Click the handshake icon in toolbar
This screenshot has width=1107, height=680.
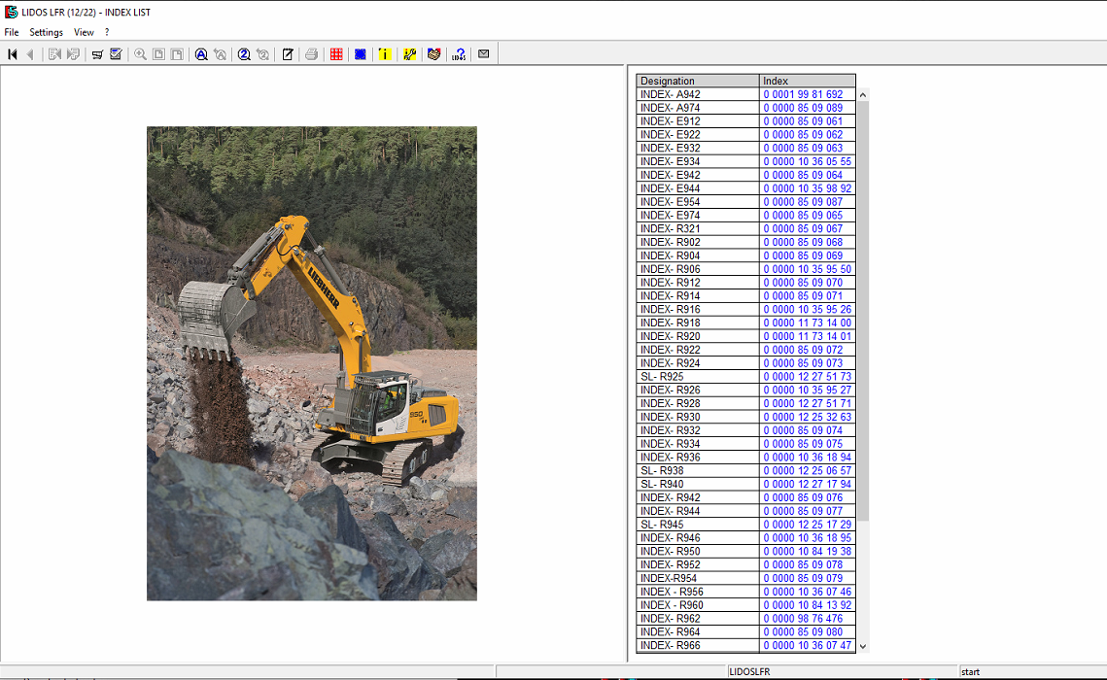(434, 54)
